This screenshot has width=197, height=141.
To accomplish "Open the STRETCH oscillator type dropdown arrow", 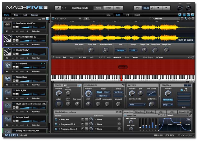I will tap(56, 18).
